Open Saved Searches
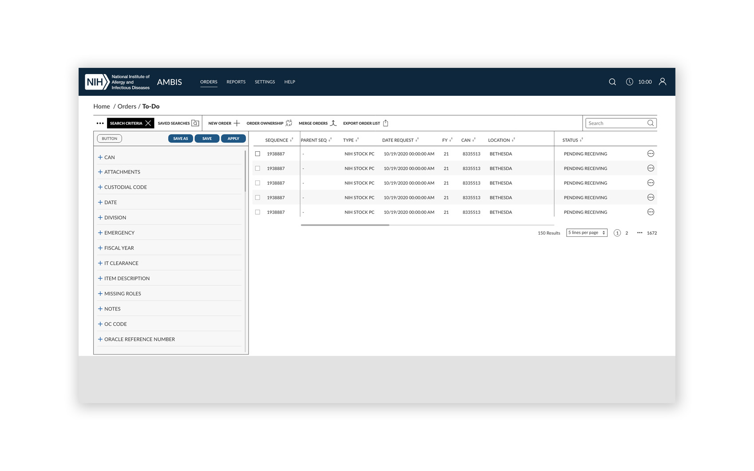754x471 pixels. (x=178, y=123)
